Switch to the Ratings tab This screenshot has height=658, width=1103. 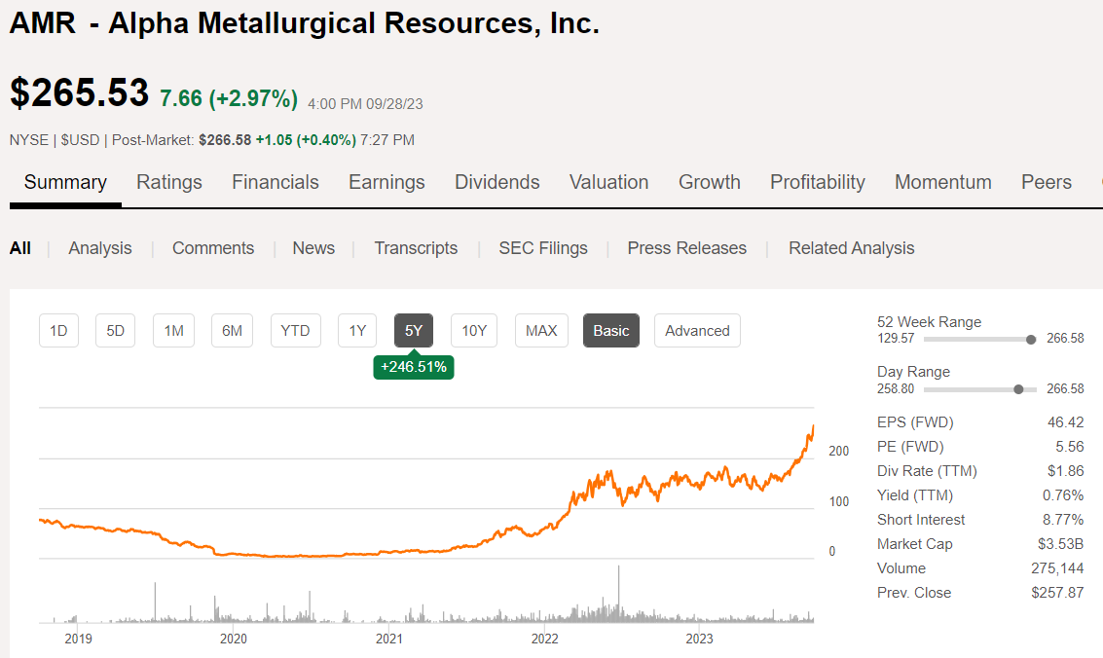click(168, 182)
